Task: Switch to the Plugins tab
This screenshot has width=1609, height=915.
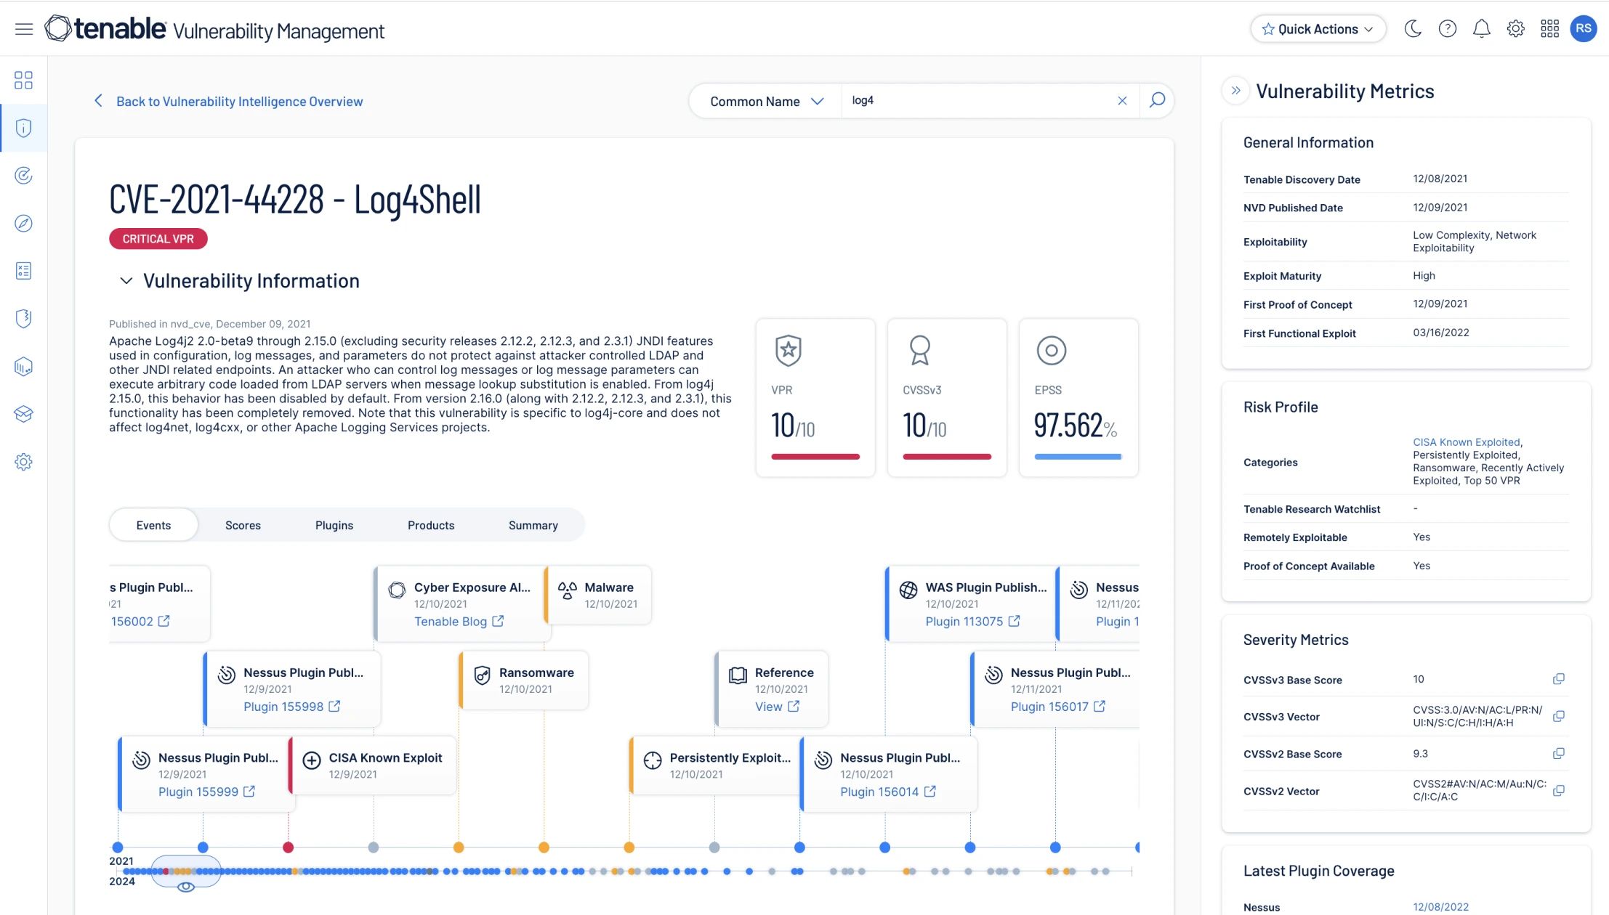Action: [x=334, y=525]
